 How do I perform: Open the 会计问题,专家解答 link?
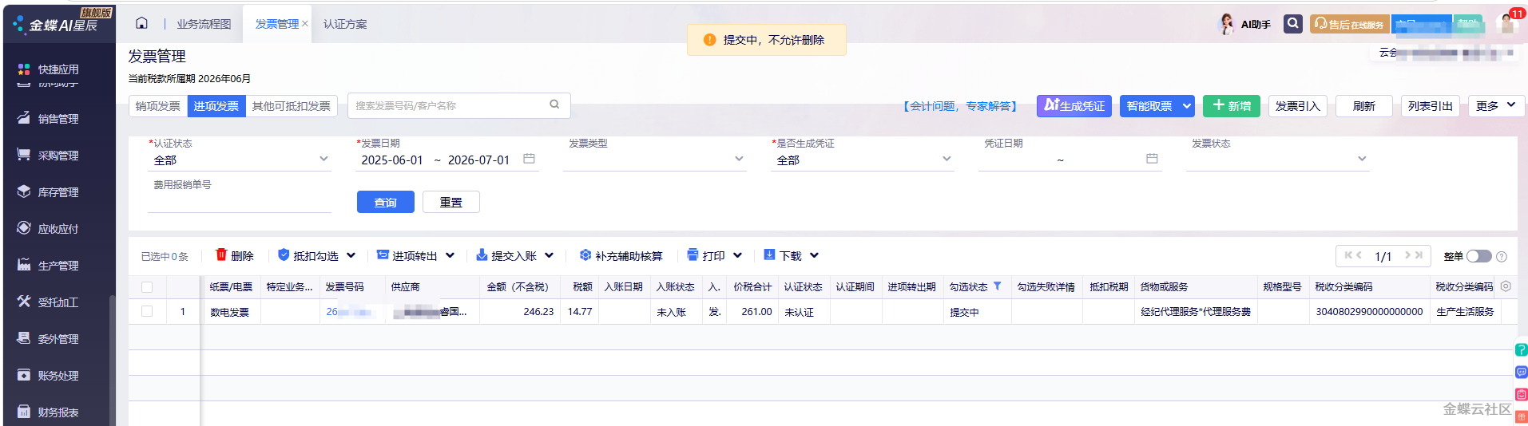pyautogui.click(x=960, y=106)
